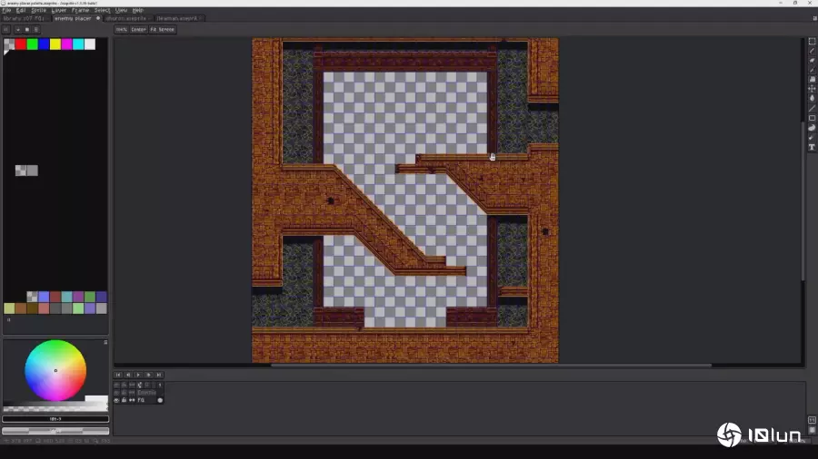The width and height of the screenshot is (818, 459).
Task: Select the Paint Bucket tool
Action: click(812, 79)
